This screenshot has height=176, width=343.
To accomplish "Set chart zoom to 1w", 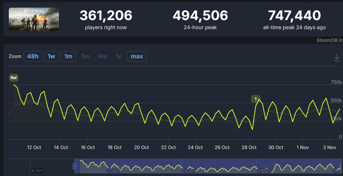I will tap(51, 56).
